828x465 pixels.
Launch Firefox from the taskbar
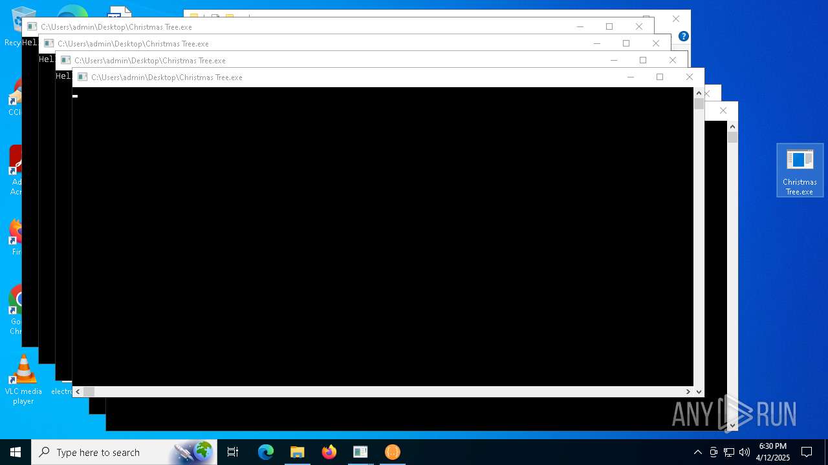tap(329, 452)
